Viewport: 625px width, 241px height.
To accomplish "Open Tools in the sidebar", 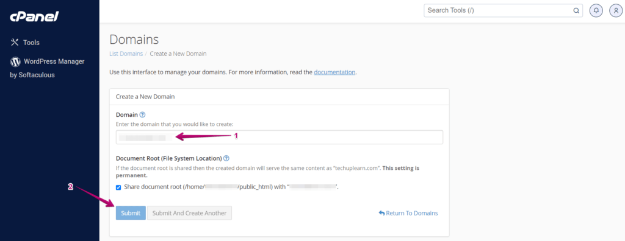I will click(x=24, y=43).
